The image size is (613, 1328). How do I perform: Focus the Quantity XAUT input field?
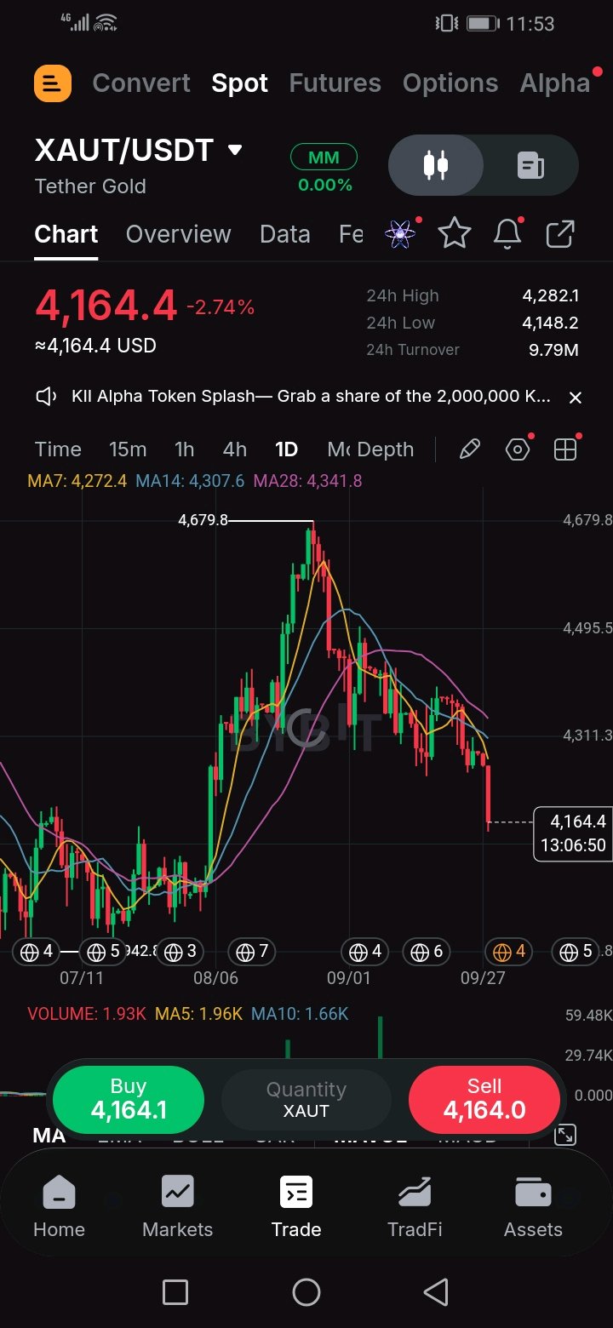click(x=306, y=1099)
